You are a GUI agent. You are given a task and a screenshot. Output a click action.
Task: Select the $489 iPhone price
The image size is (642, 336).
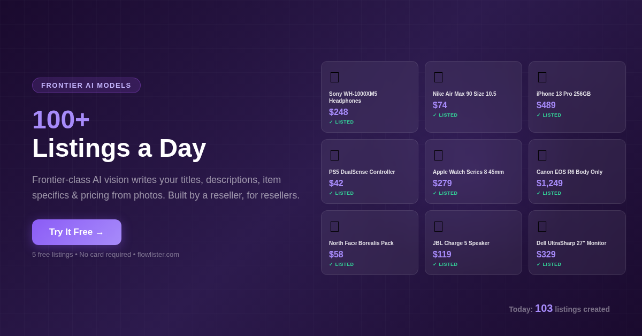pos(546,105)
